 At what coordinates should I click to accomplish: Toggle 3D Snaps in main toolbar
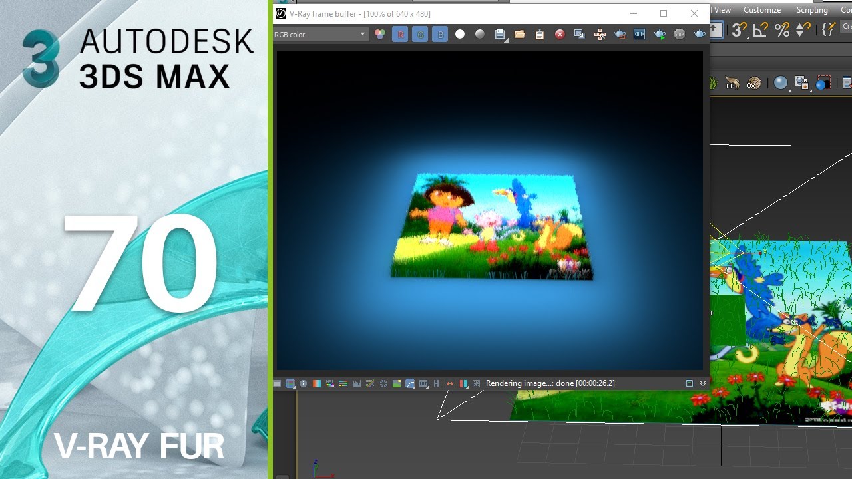tap(738, 29)
